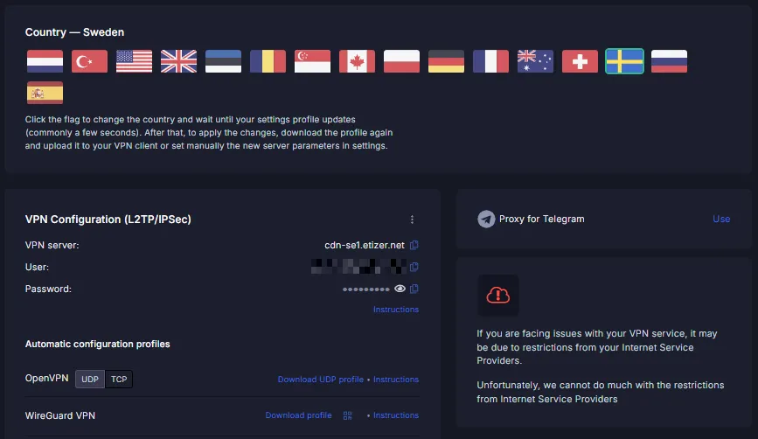Select the Switzerland flag
The width and height of the screenshot is (758, 439).
pyautogui.click(x=580, y=61)
